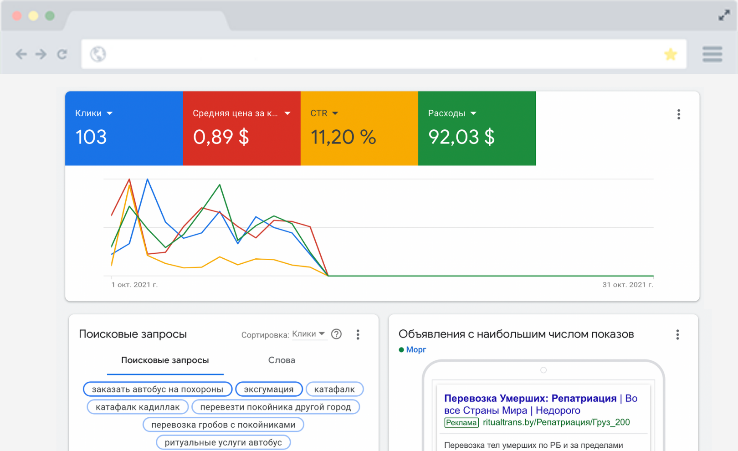Click the browser forward arrow

pos(41,54)
